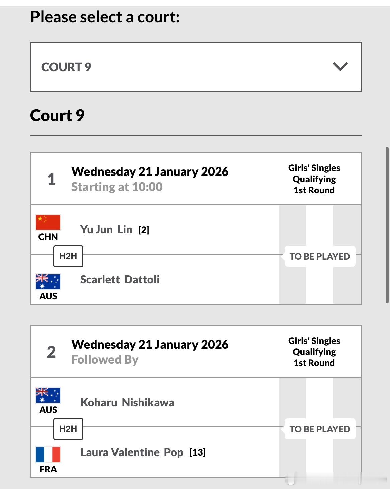Click the FRA country code label
This screenshot has height=489, width=390.
coord(48,469)
